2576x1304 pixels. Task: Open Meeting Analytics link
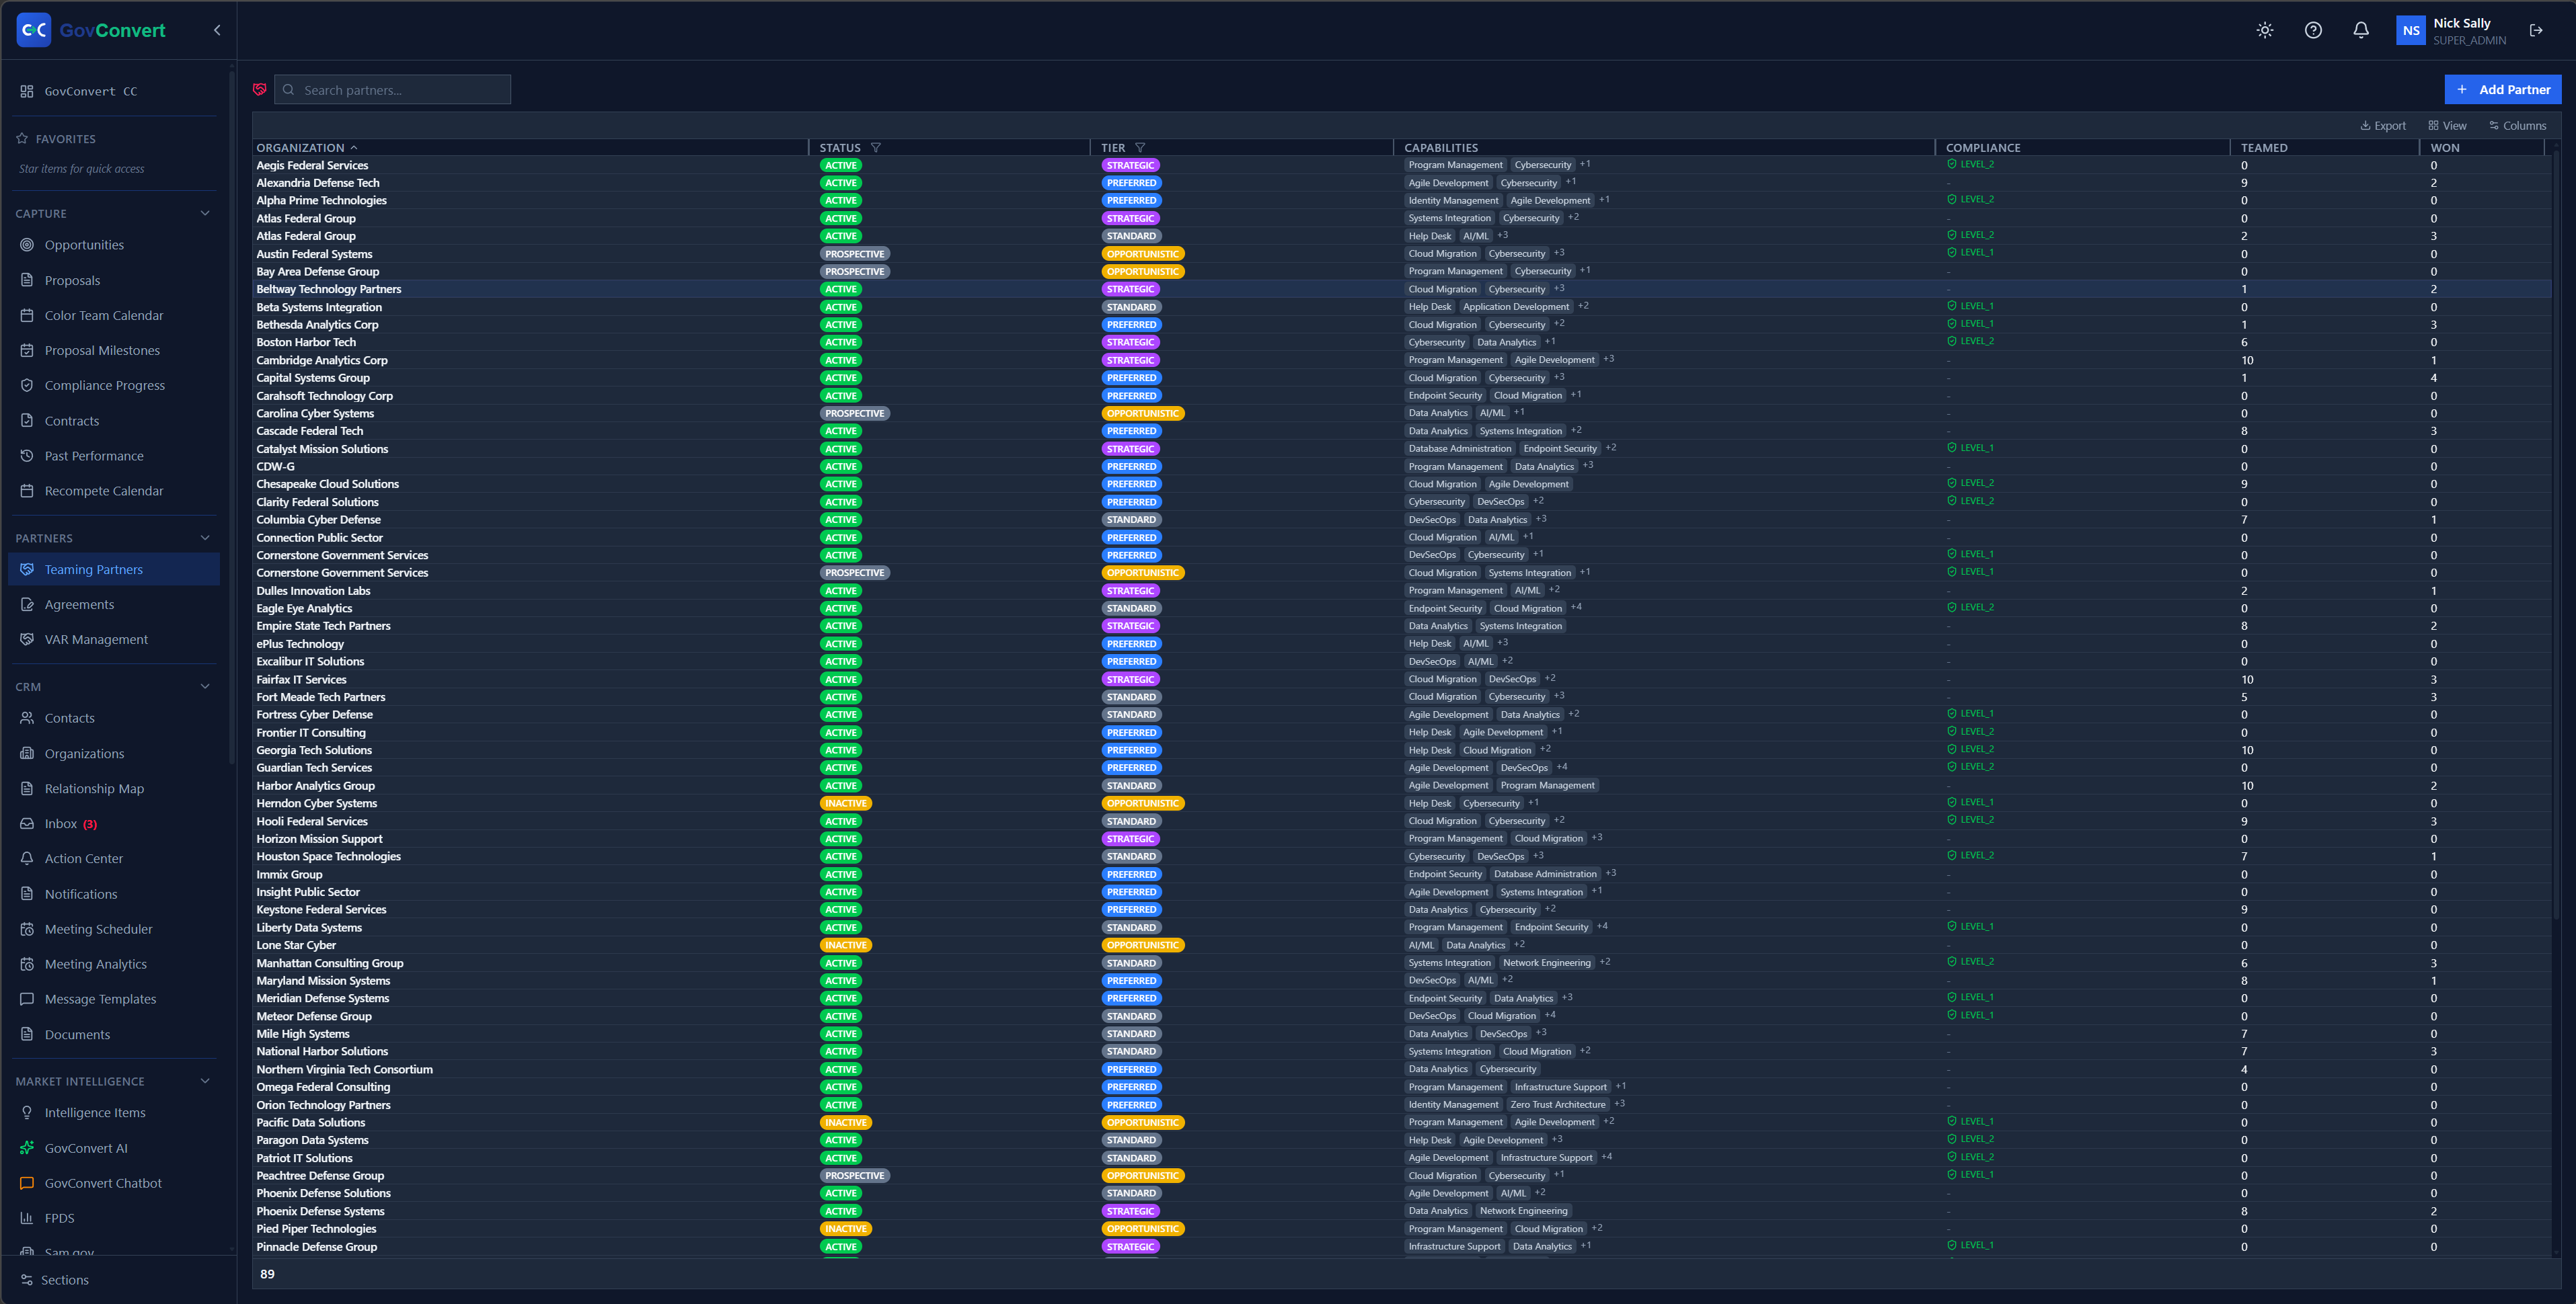coord(95,965)
